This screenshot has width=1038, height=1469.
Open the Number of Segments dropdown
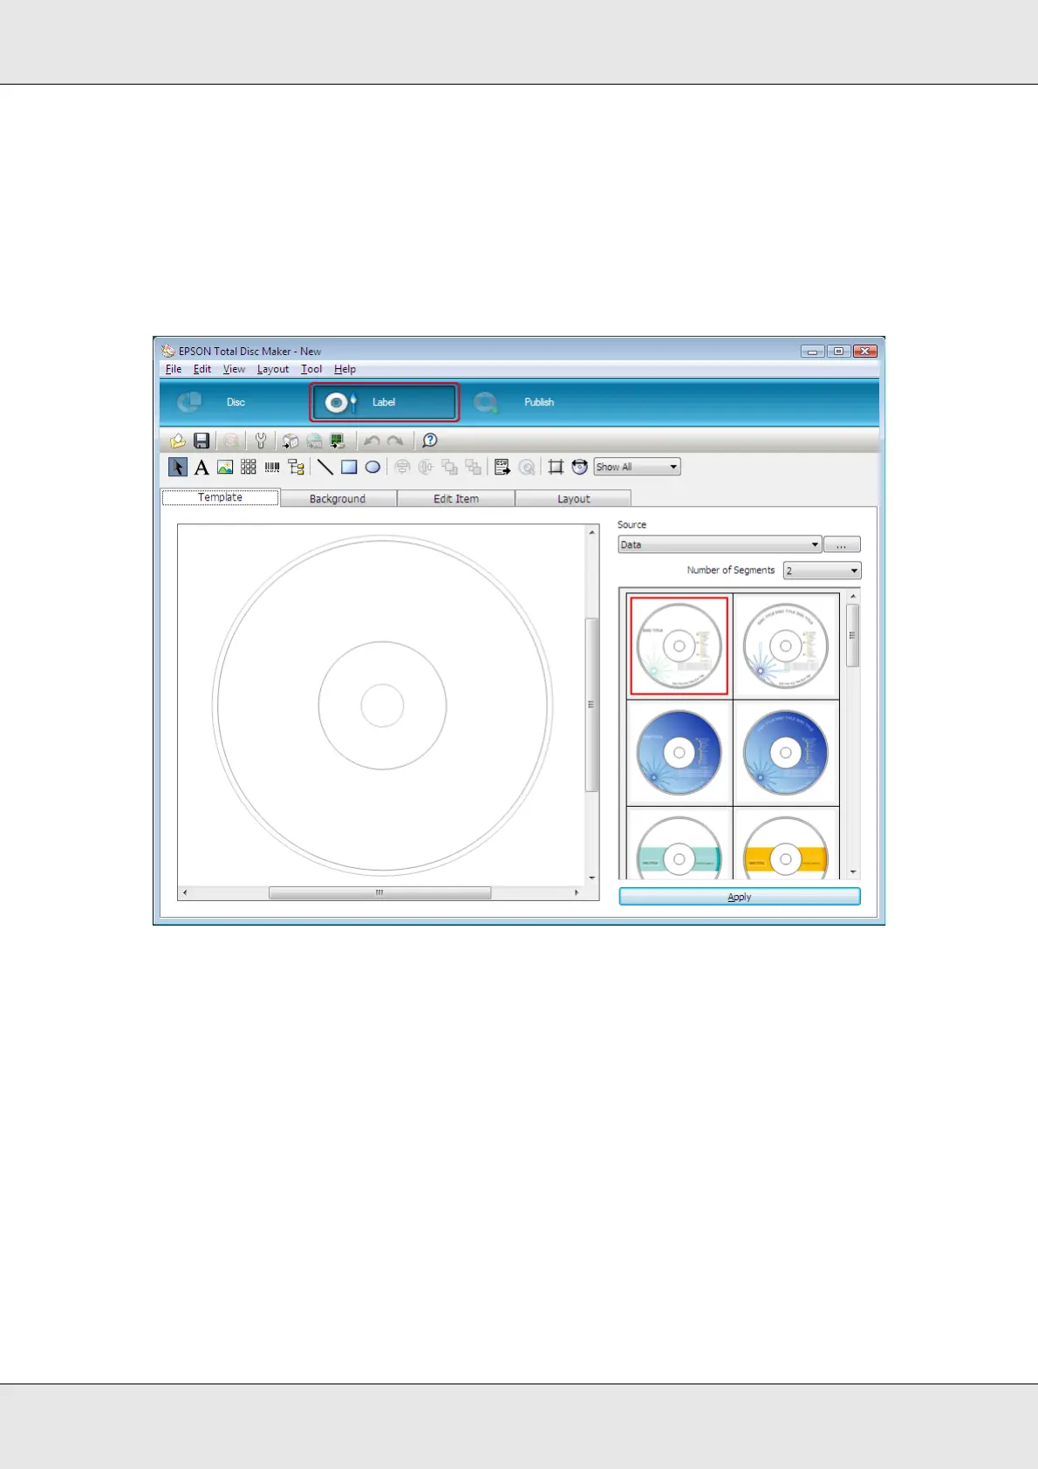tap(822, 571)
